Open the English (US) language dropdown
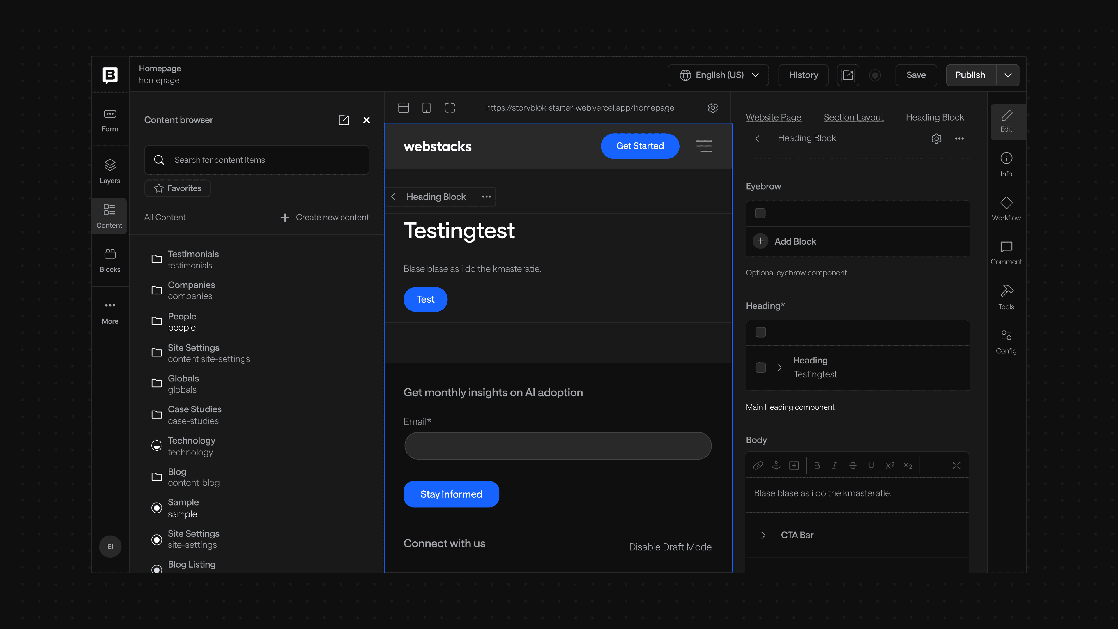 tap(718, 75)
